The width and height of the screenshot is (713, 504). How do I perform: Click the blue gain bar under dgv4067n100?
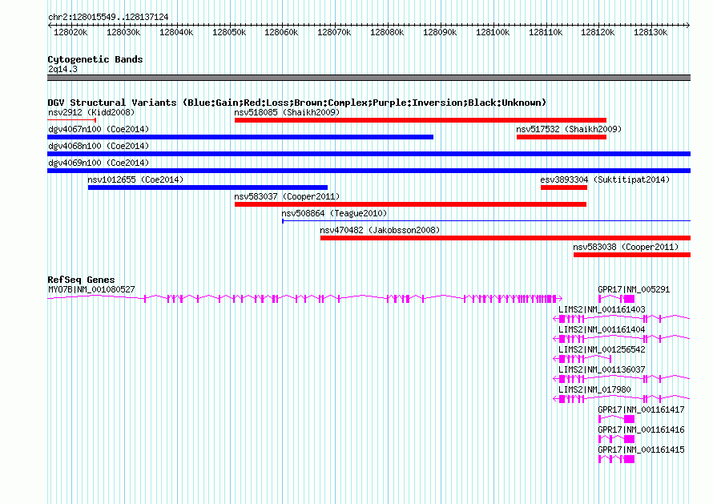(x=240, y=137)
